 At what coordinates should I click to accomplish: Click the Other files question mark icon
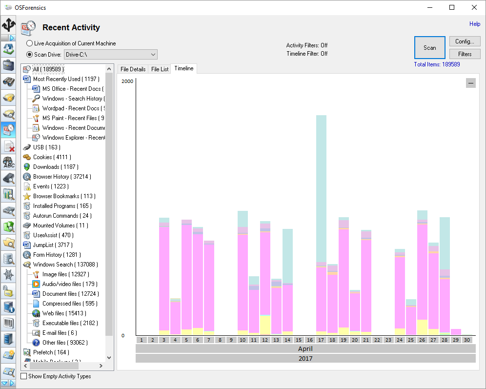(36, 343)
